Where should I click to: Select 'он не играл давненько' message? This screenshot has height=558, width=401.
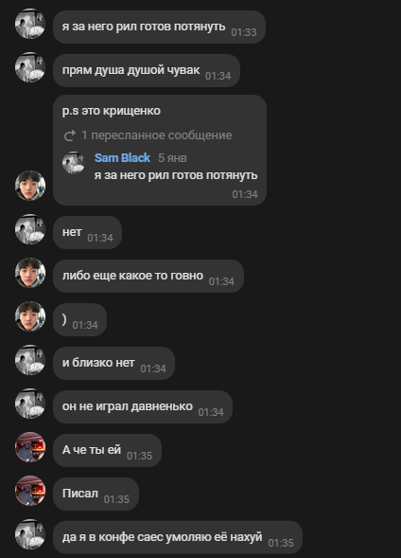[143, 406]
